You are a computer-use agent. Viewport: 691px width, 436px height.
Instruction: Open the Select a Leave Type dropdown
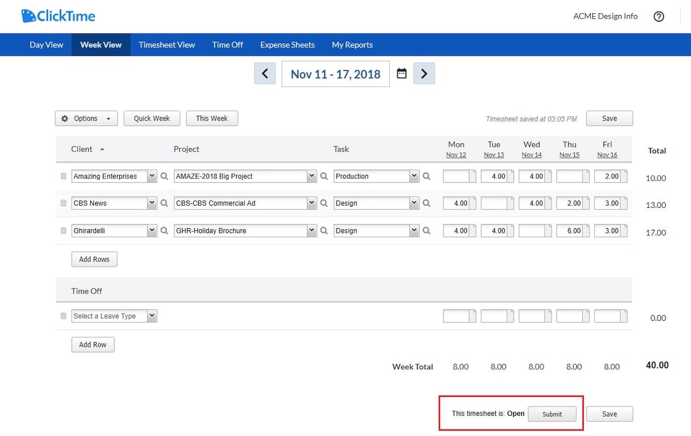click(114, 316)
